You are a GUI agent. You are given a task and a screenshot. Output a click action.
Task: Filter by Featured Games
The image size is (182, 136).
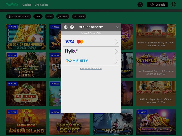18,17
